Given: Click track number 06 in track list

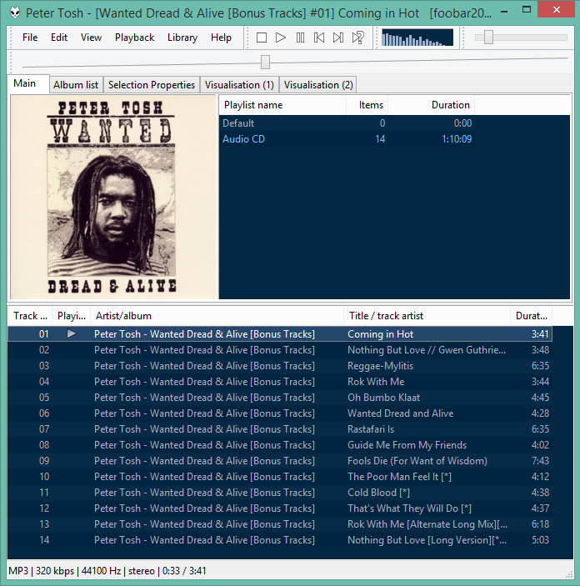Looking at the screenshot, I should 44,413.
